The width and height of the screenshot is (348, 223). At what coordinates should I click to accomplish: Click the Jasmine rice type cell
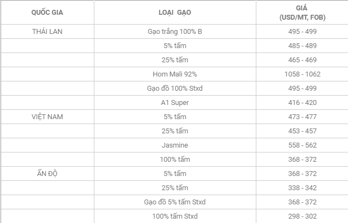pos(174,145)
